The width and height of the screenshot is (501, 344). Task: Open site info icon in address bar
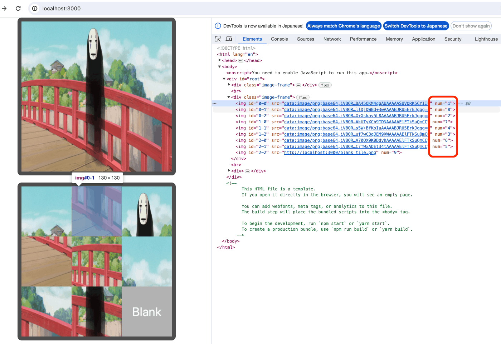pyautogui.click(x=35, y=8)
